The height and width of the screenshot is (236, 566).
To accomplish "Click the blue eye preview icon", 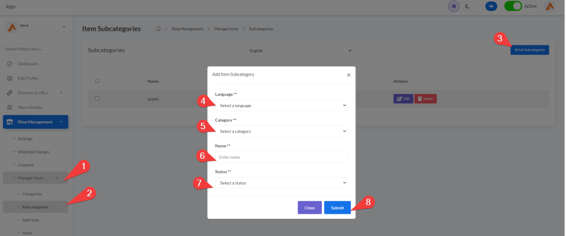I will [x=490, y=7].
